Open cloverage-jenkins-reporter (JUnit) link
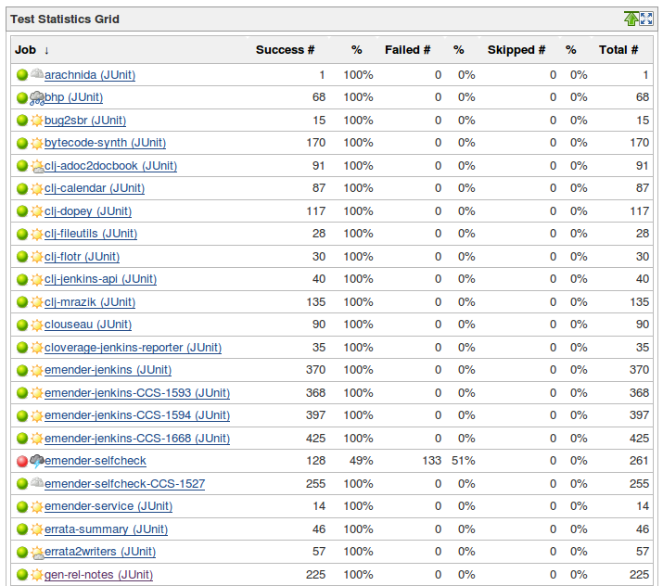This screenshot has width=663, height=586. pyautogui.click(x=133, y=348)
